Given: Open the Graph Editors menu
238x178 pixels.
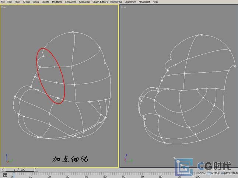Looking at the screenshot, I should point(100,2).
